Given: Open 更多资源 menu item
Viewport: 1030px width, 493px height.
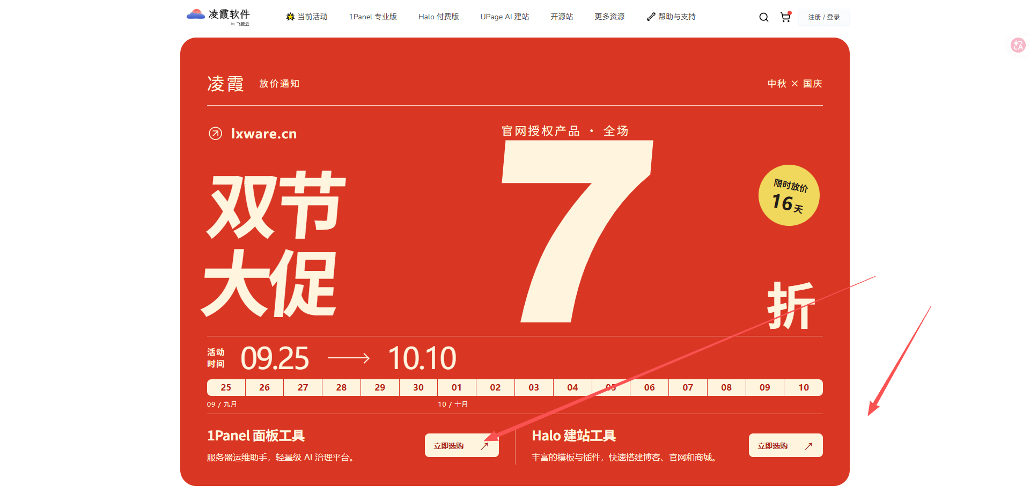Looking at the screenshot, I should pos(609,17).
